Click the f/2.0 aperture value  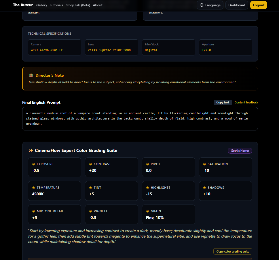tap(206, 50)
